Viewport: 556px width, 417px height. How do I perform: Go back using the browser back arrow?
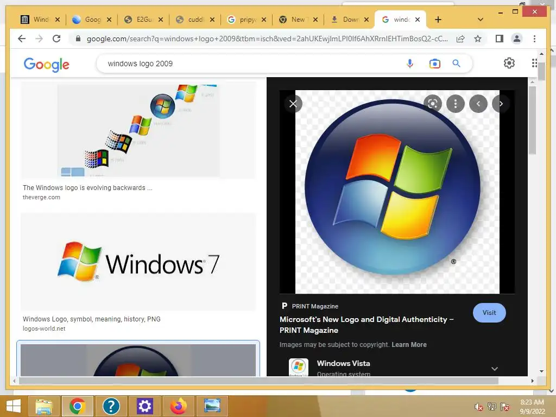pos(22,39)
